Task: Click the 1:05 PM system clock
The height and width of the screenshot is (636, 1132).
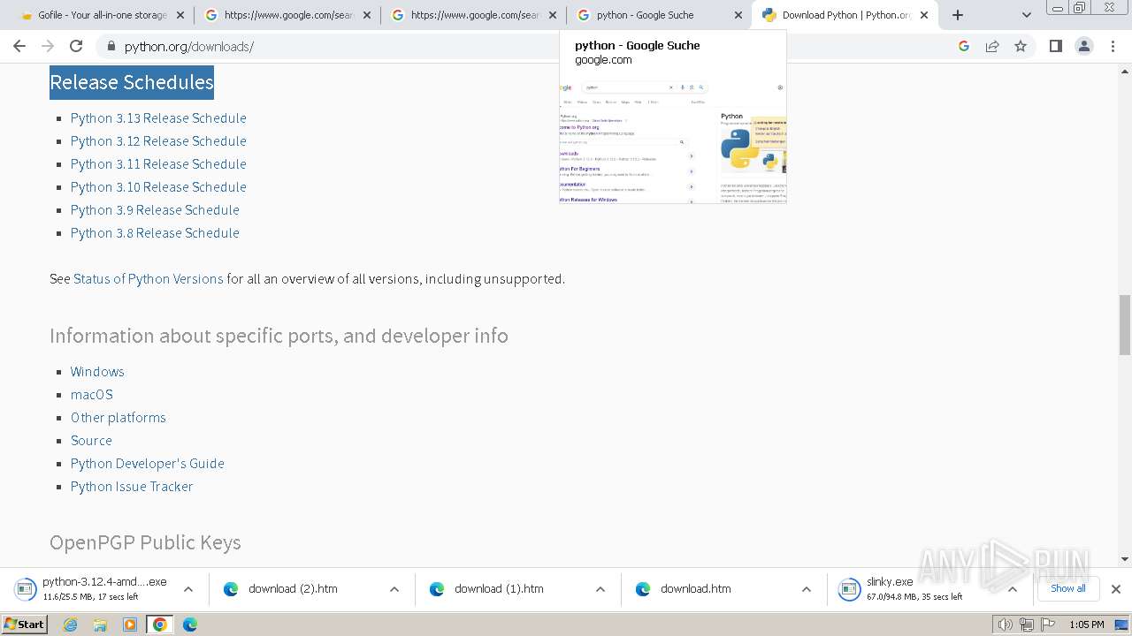Action: tap(1087, 625)
